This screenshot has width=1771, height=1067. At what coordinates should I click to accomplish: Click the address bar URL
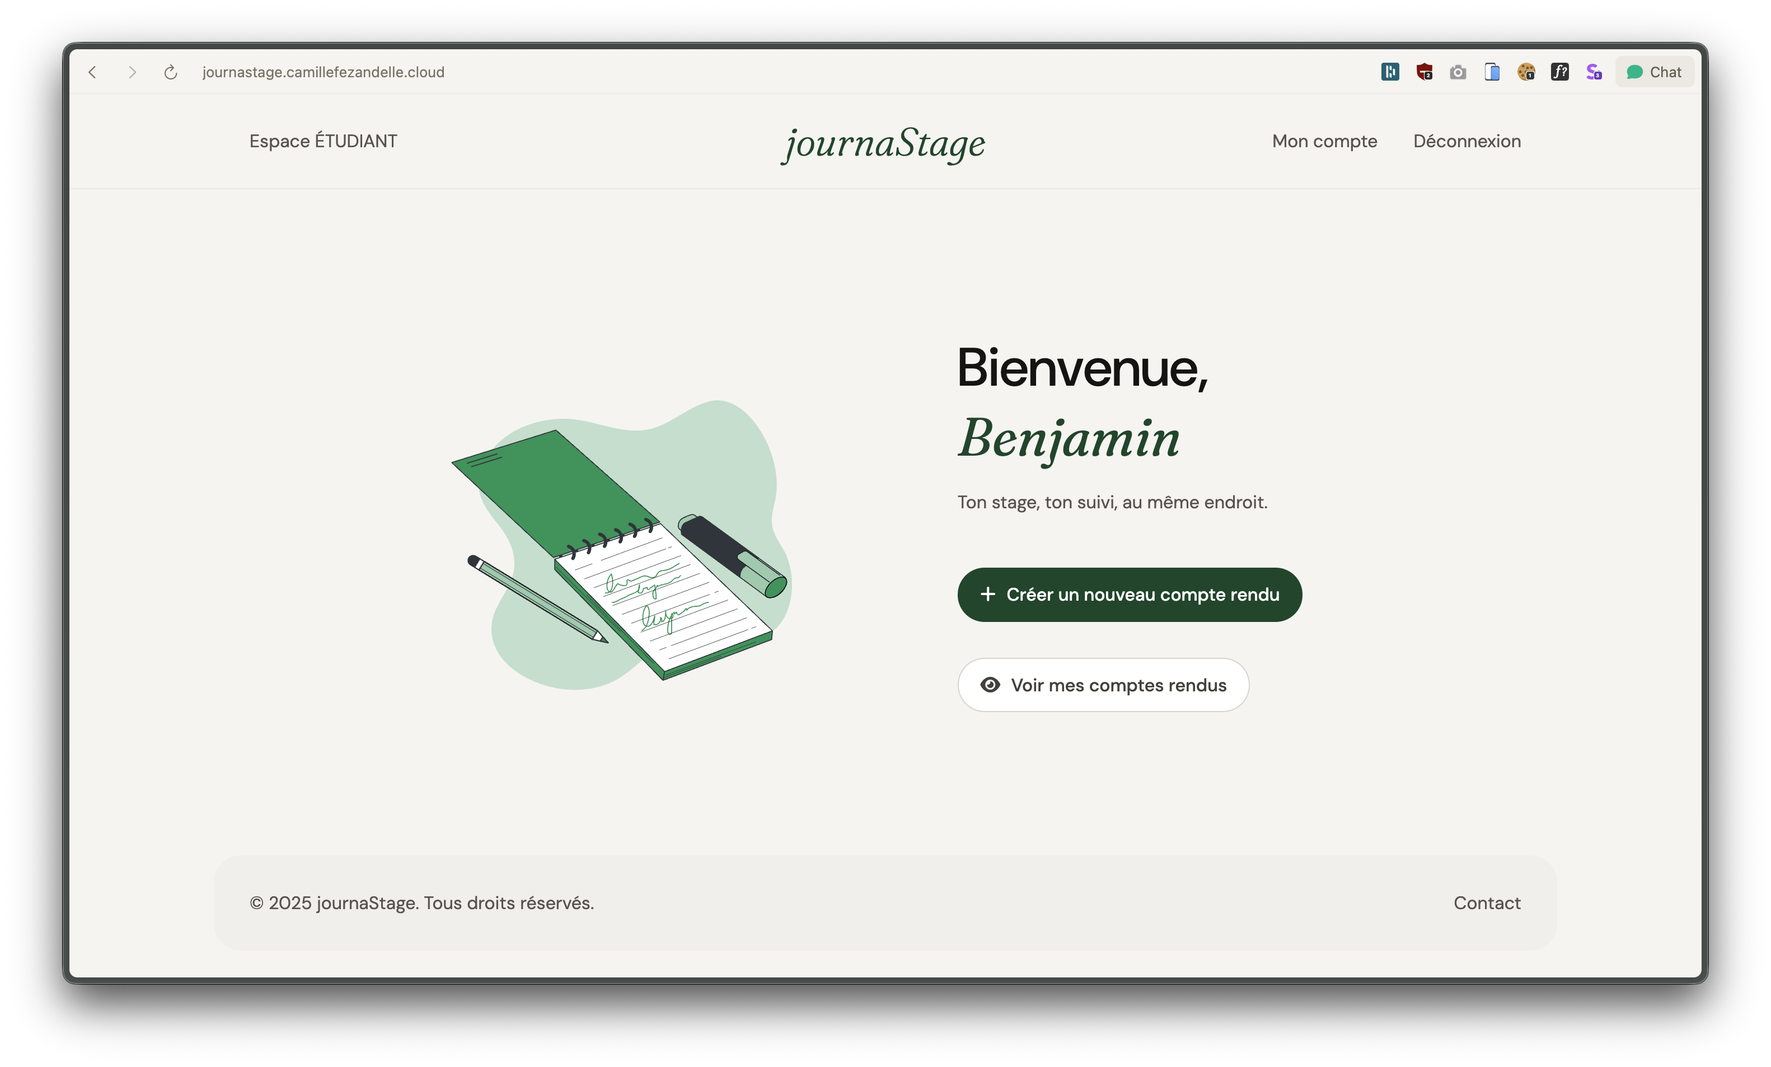click(x=324, y=72)
